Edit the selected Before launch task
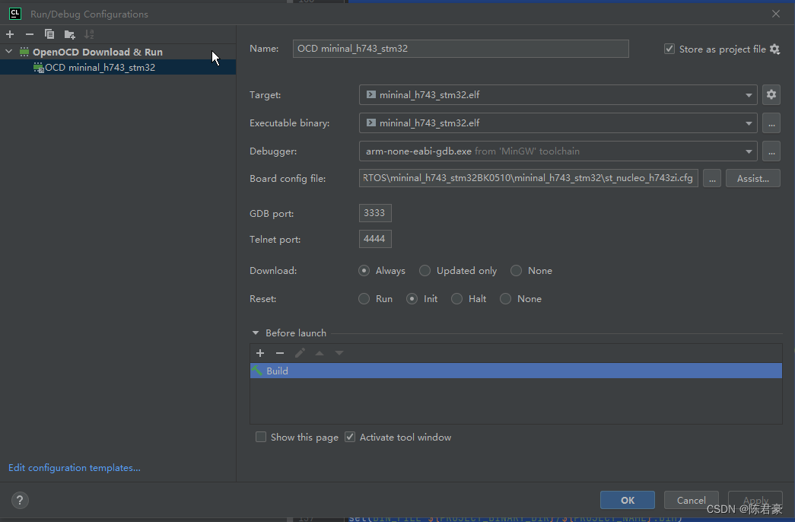Image resolution: width=795 pixels, height=522 pixels. pos(300,353)
